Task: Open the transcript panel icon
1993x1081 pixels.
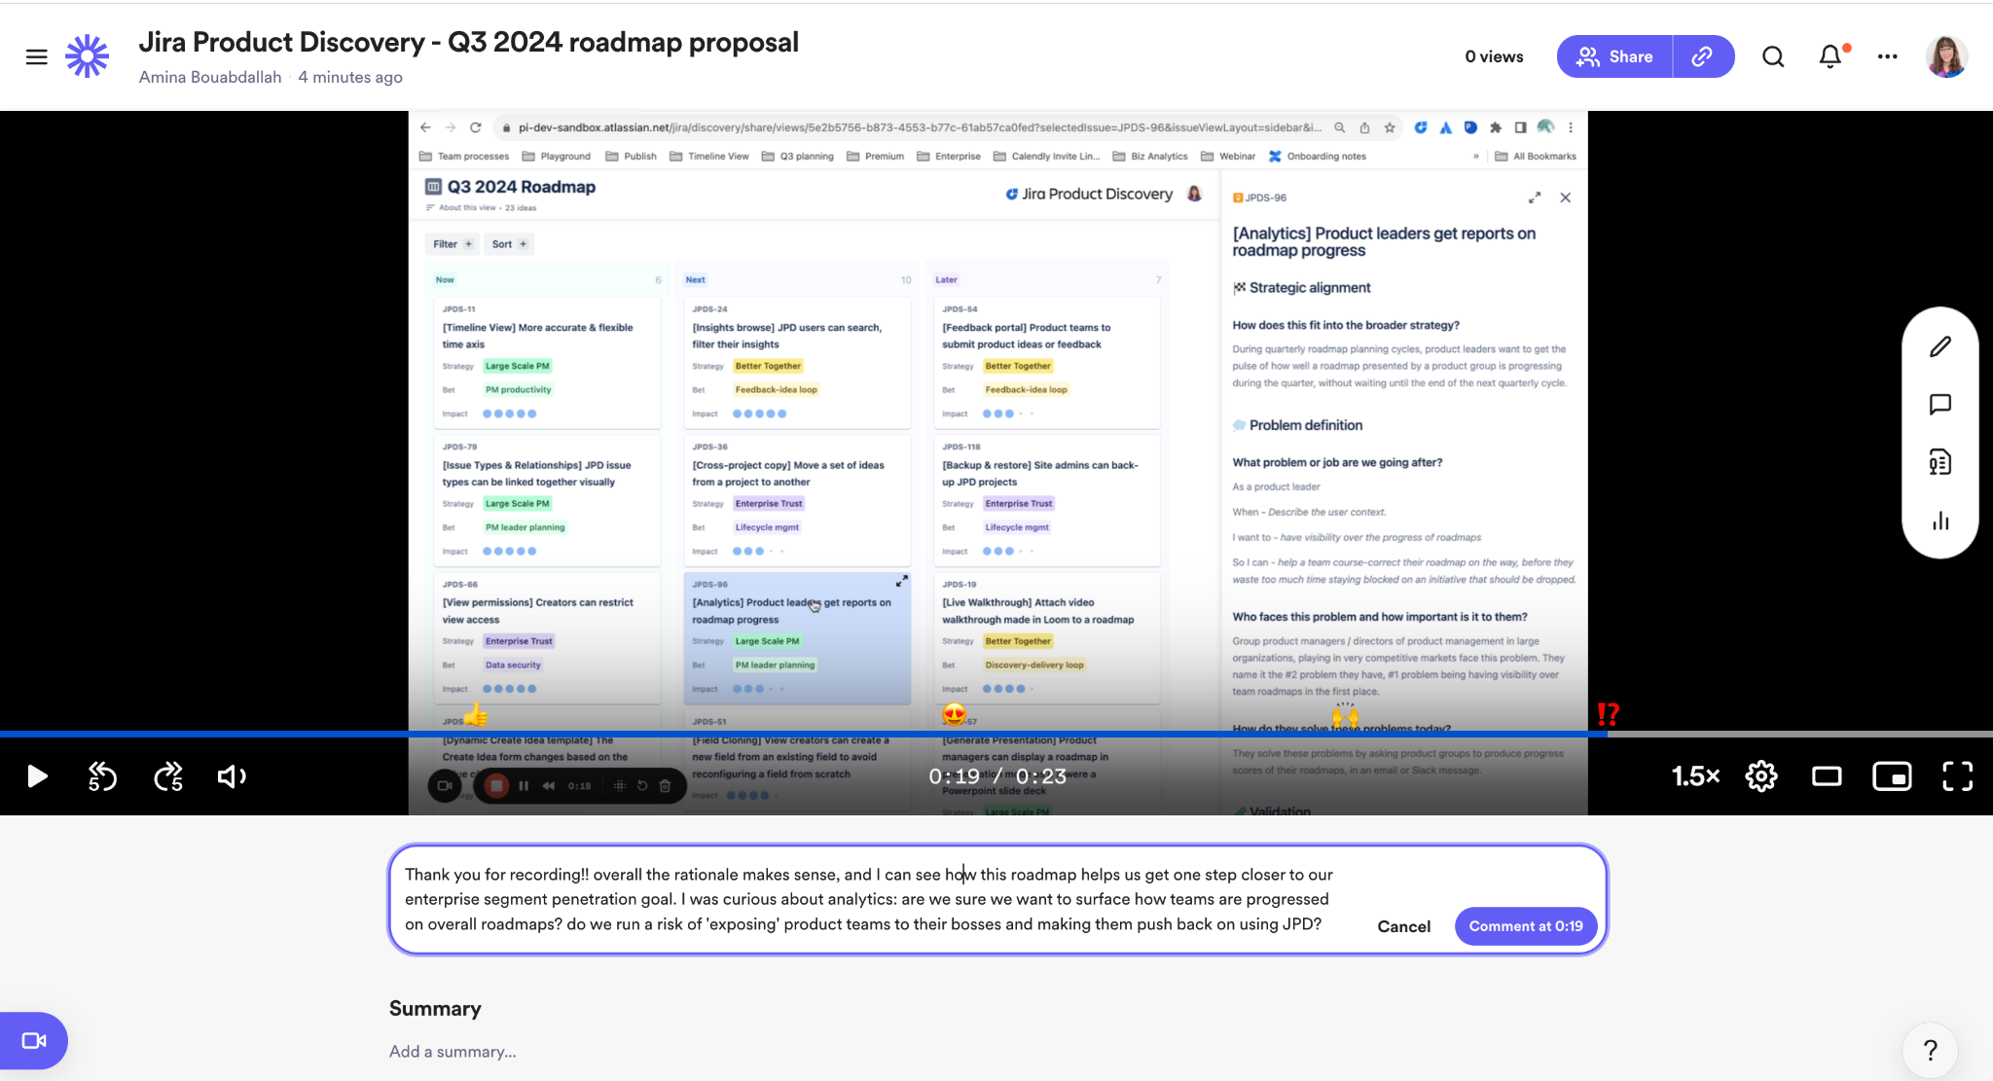Action: [x=1939, y=462]
